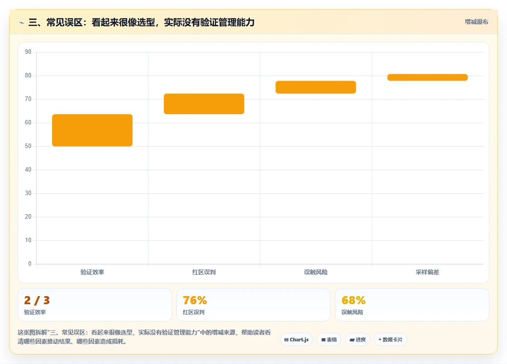
Task: Click the 增减瀑布 label in header
Action: [x=476, y=22]
